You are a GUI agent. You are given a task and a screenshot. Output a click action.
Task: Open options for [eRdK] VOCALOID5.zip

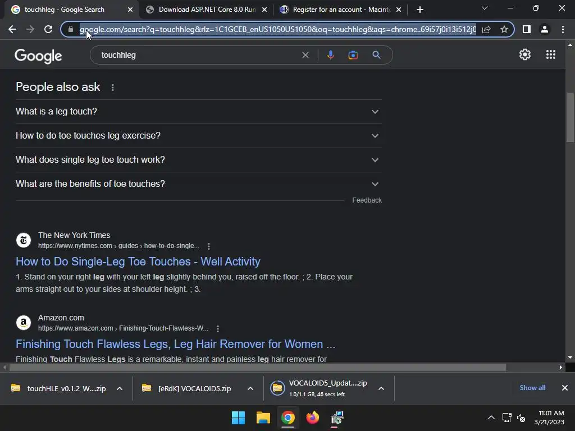click(x=250, y=388)
